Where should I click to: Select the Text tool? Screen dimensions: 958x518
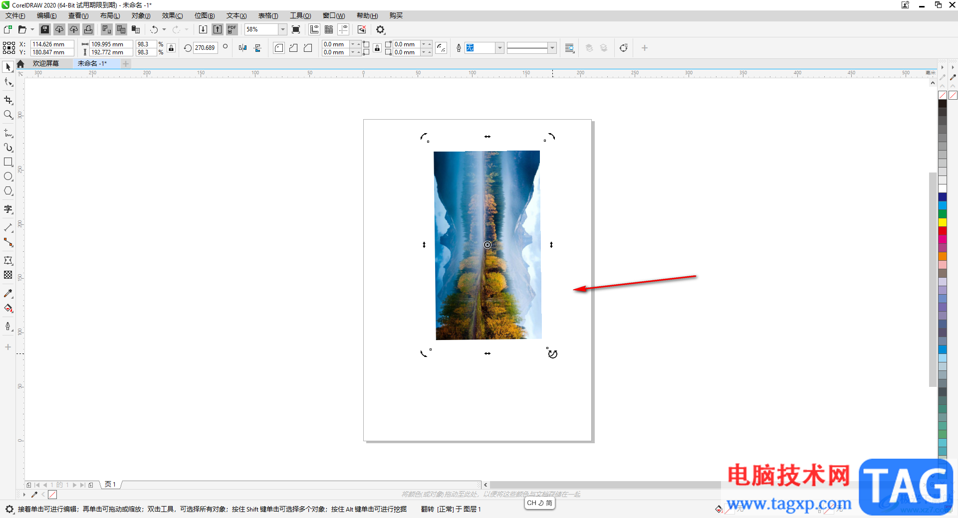click(8, 209)
